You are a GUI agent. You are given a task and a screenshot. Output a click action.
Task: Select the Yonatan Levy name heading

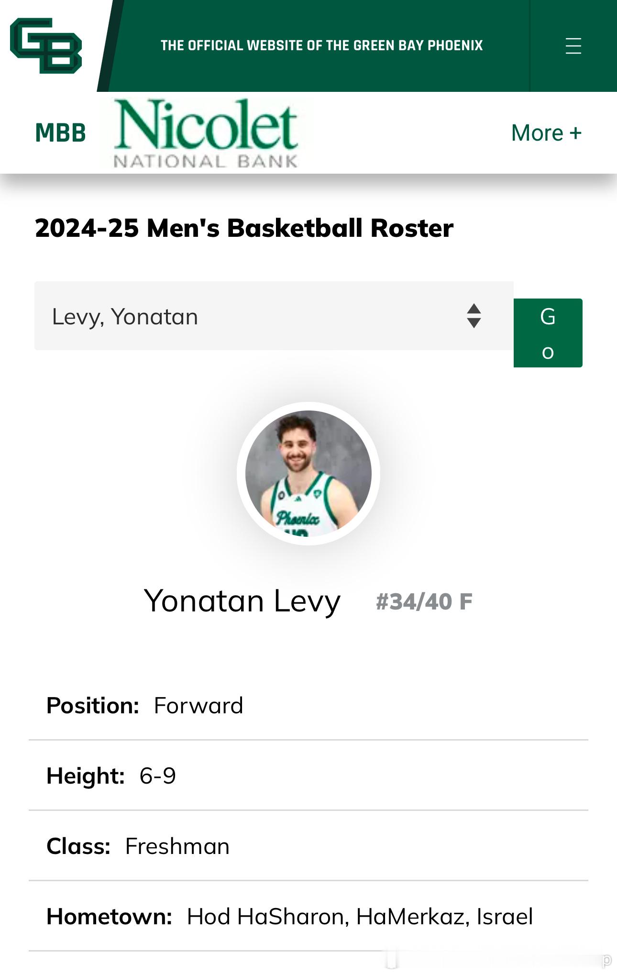242,601
